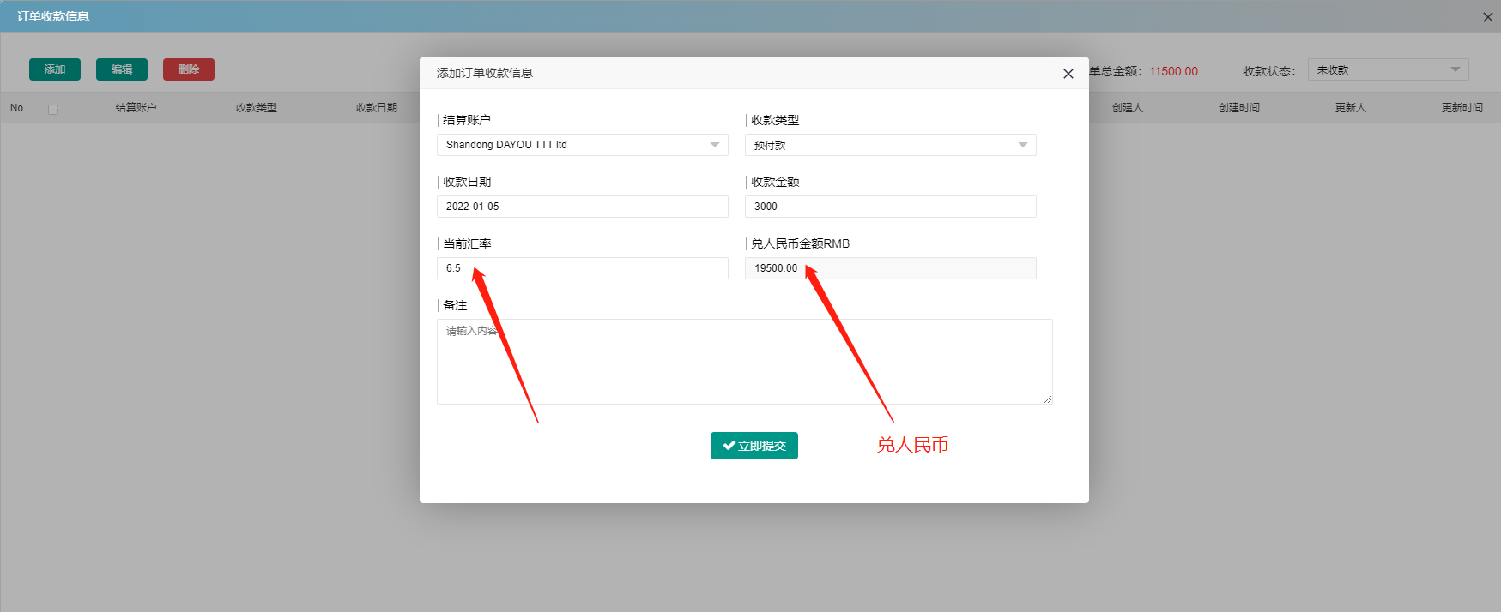Viewport: 1501px width, 612px height.
Task: Click the green 编辑 button
Action: 122,69
